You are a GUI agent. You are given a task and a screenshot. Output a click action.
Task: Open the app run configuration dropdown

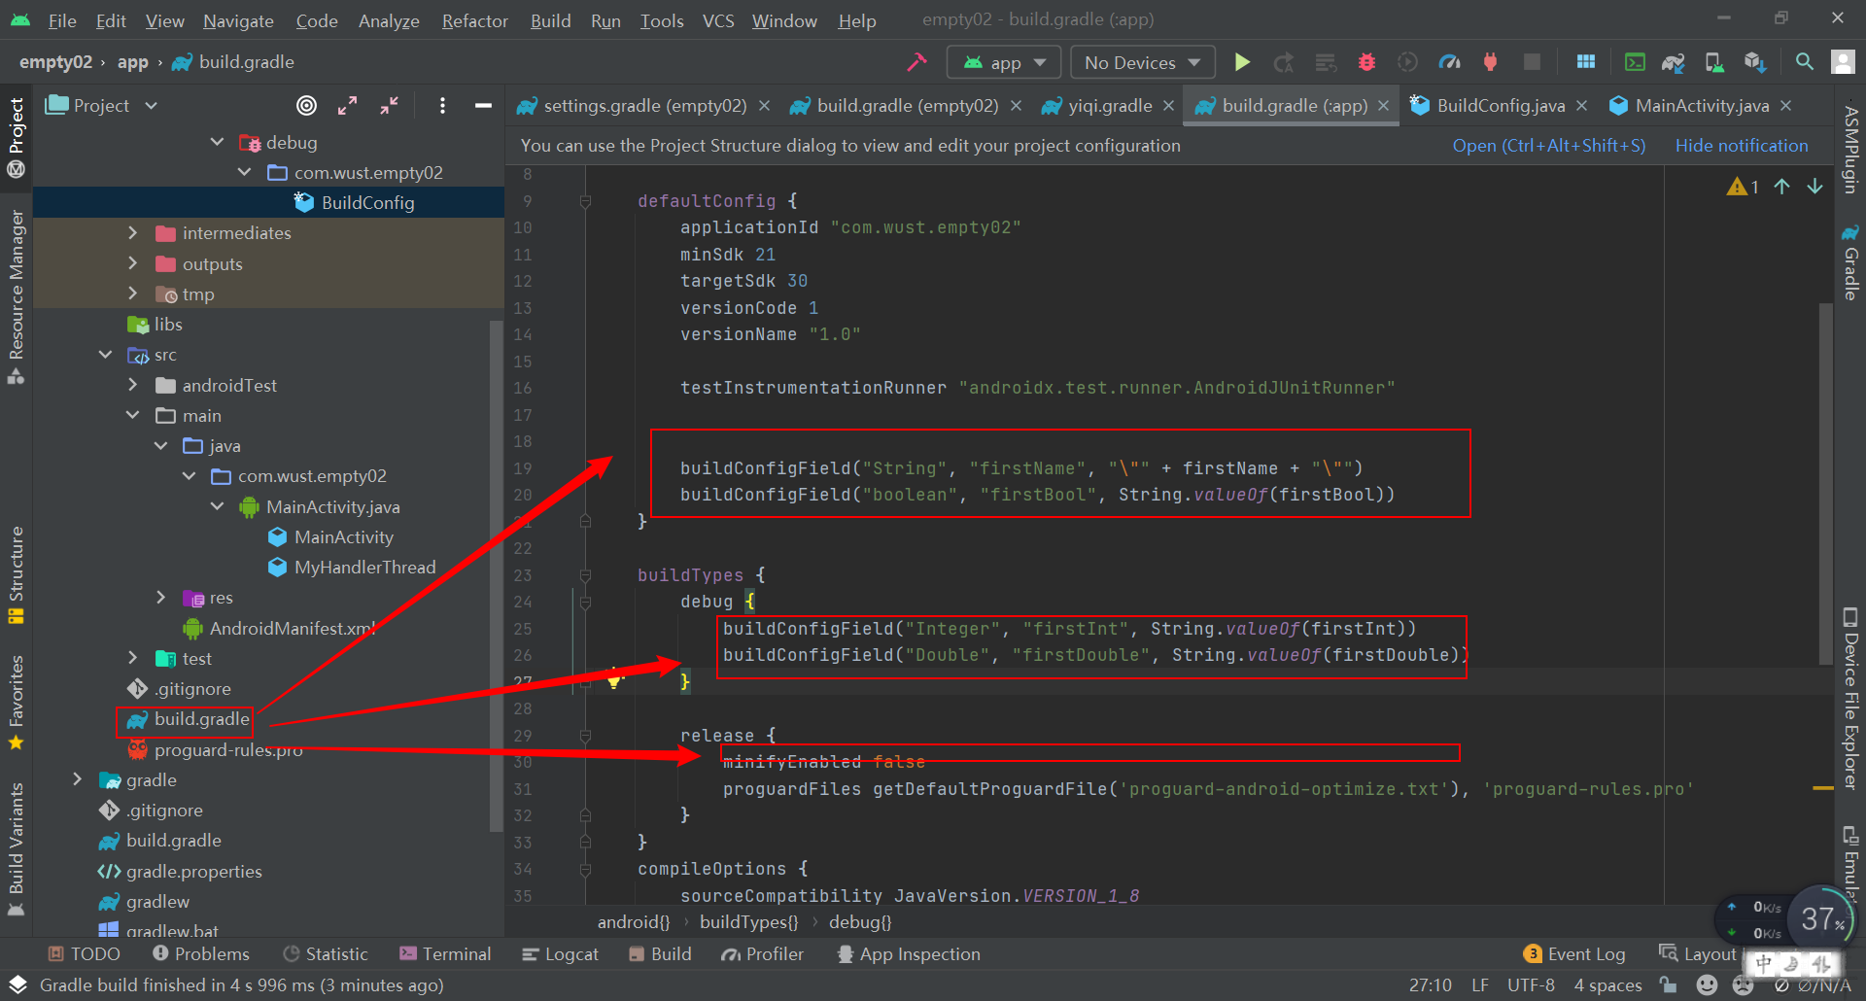click(x=1003, y=61)
